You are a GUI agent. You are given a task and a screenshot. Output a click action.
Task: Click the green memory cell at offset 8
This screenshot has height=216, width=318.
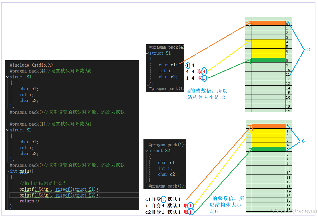[268, 60]
